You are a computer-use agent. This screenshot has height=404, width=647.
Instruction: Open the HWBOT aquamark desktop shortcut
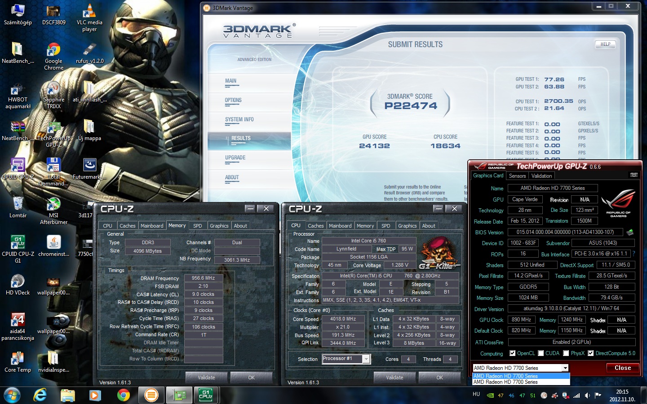tap(18, 95)
